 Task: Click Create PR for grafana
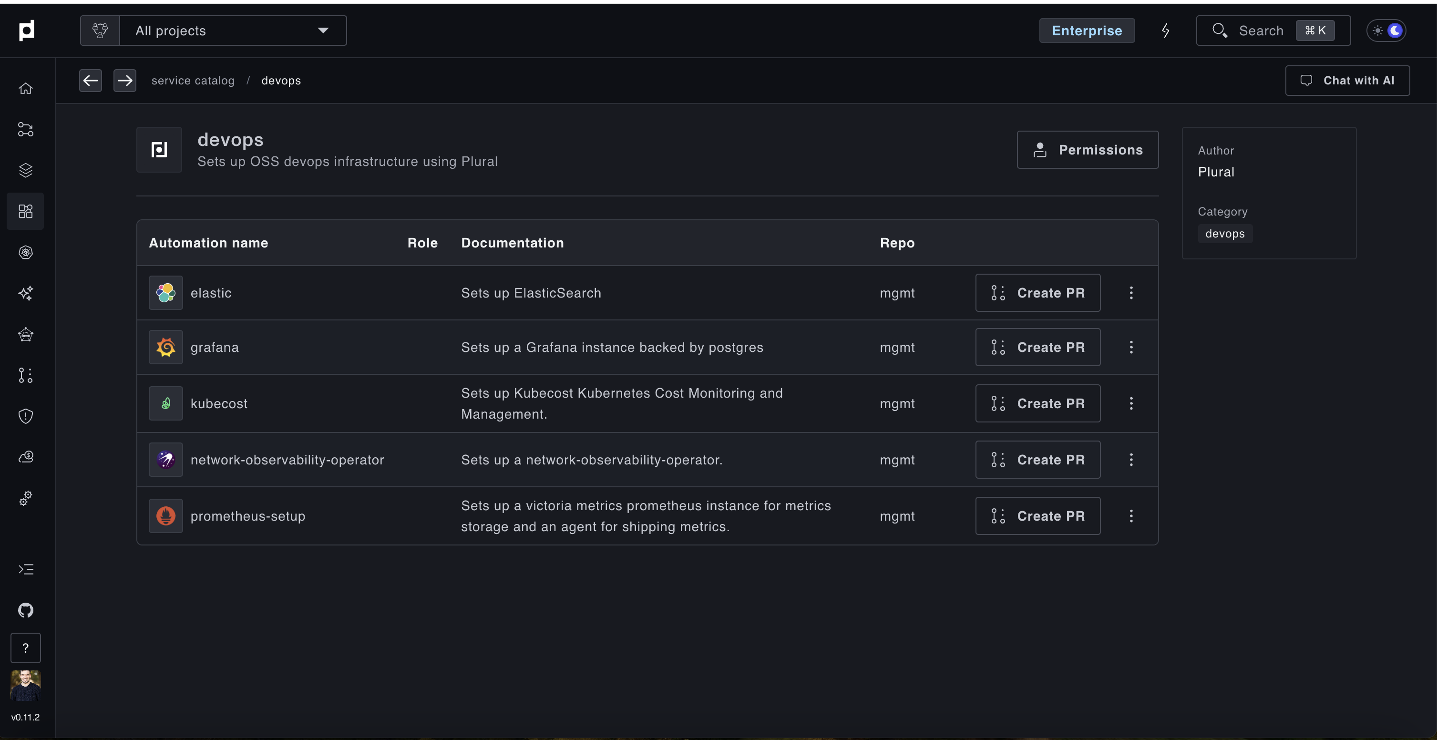[x=1037, y=347]
